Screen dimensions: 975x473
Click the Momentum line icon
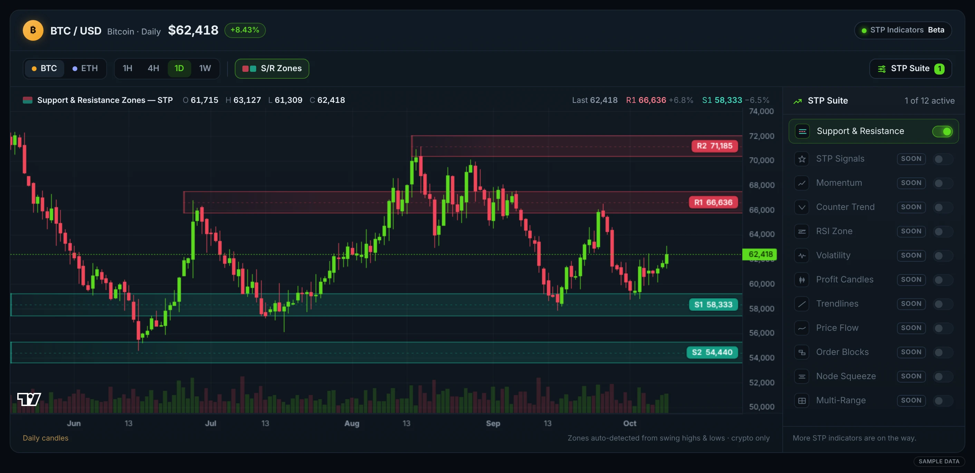pyautogui.click(x=802, y=183)
